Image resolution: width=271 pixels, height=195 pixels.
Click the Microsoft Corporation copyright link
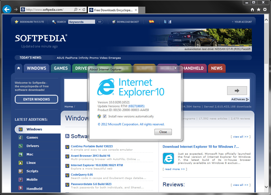click(131, 124)
